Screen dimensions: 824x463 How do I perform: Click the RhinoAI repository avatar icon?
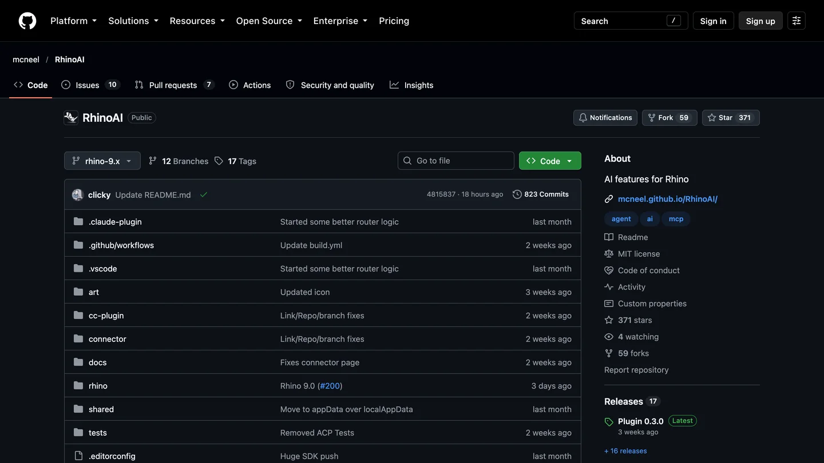tap(71, 118)
